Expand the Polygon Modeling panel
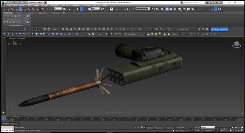Image resolution: width=245 pixels, height=133 pixels. tap(16, 25)
